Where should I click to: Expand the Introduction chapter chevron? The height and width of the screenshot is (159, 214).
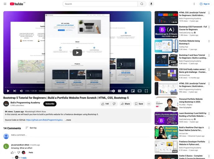50,91
